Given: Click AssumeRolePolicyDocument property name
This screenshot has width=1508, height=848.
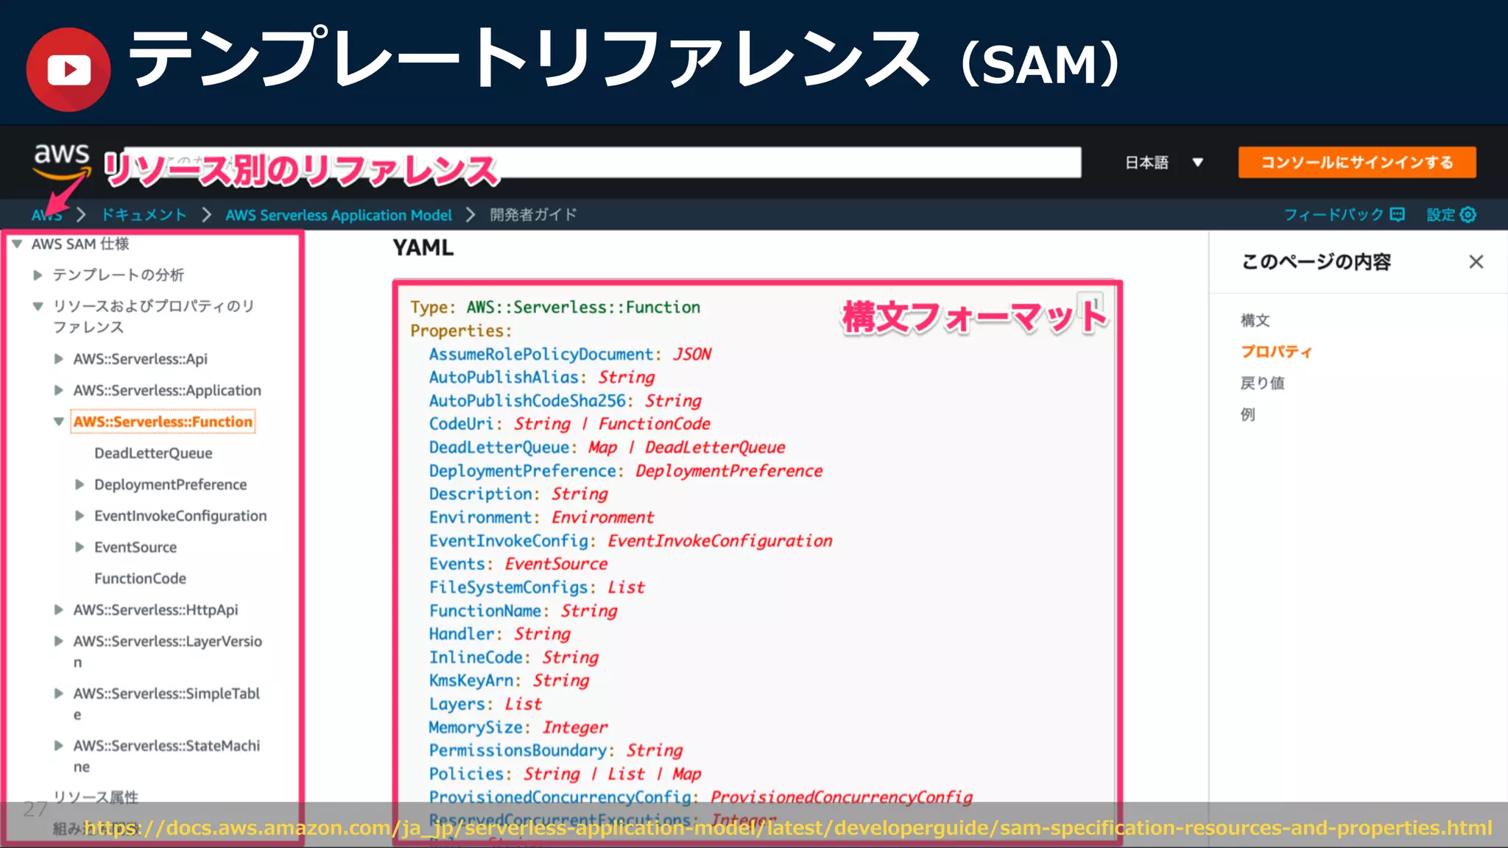Looking at the screenshot, I should tap(541, 354).
